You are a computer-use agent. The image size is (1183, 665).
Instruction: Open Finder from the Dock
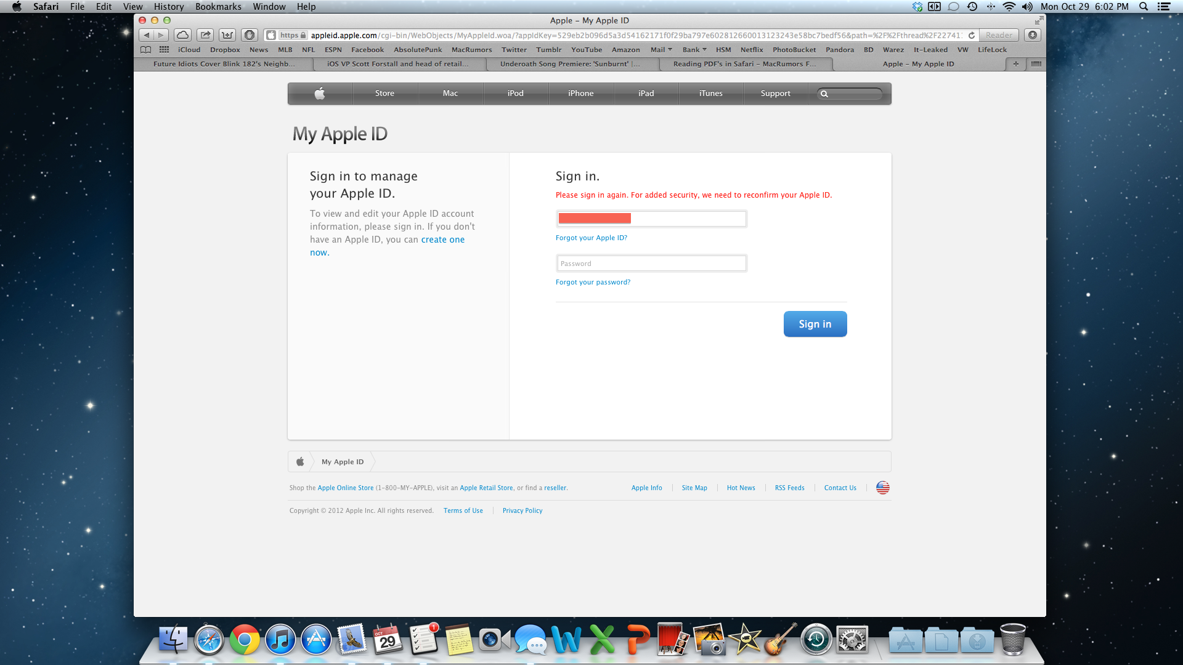[173, 640]
